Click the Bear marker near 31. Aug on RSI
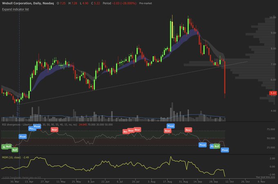Screen dimensions: 278x184 (x=188, y=130)
